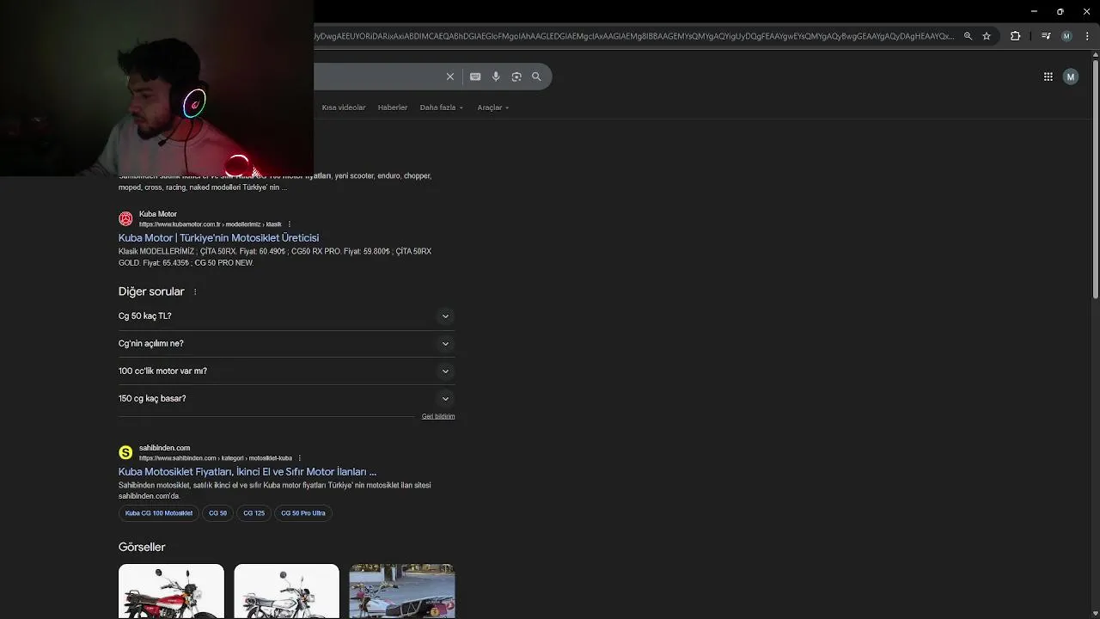Open the Chrome three-dot menu
This screenshot has height=619, width=1100.
[1086, 36]
